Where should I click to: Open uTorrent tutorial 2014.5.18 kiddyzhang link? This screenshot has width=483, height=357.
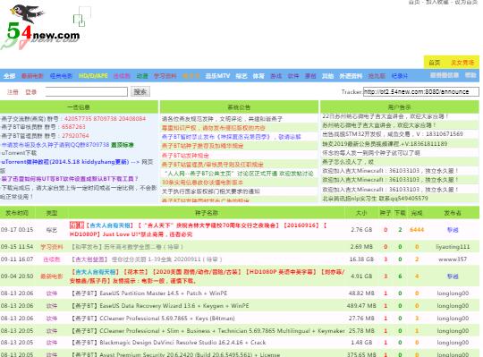point(65,162)
